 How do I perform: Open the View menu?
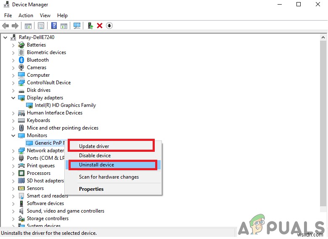pos(45,16)
